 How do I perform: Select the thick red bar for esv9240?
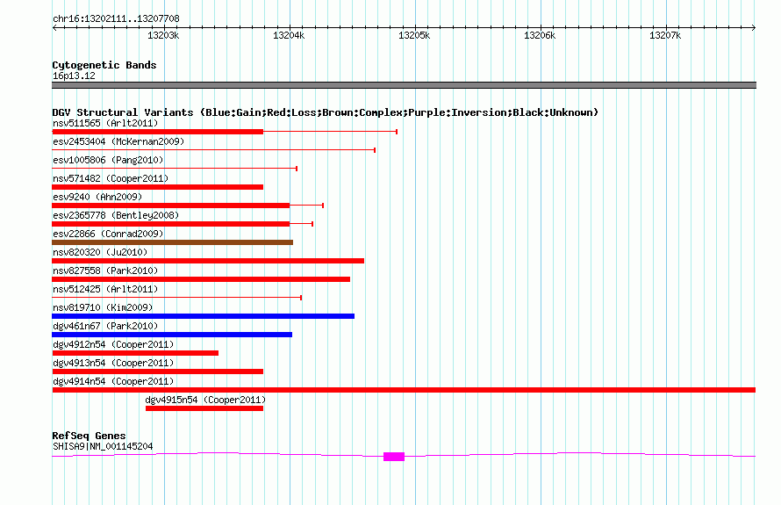[x=171, y=206]
